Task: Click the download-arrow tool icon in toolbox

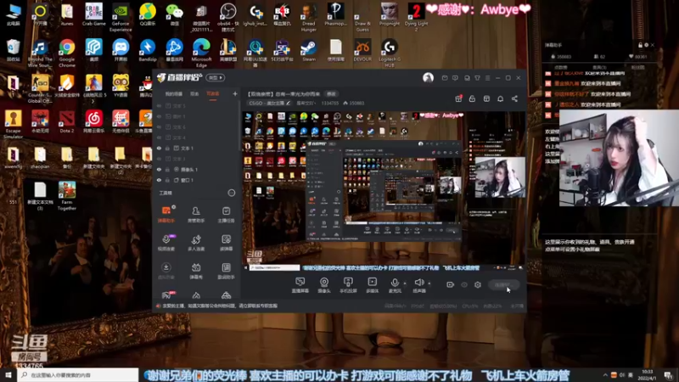Action: click(166, 267)
